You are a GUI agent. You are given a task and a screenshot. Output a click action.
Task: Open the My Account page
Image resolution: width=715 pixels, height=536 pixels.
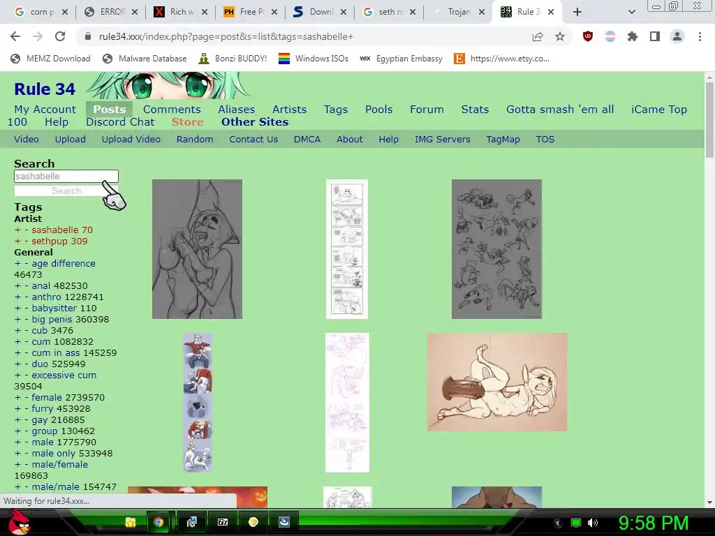(x=45, y=110)
